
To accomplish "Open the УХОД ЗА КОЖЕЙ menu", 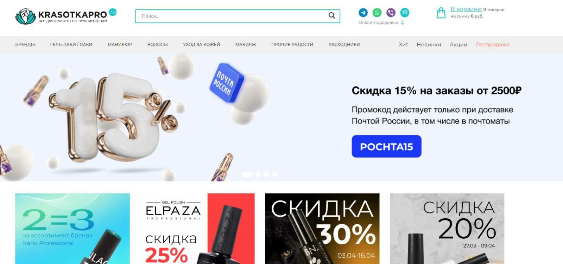I will (x=201, y=45).
